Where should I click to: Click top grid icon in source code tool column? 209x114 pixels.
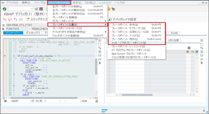(x=100, y=40)
